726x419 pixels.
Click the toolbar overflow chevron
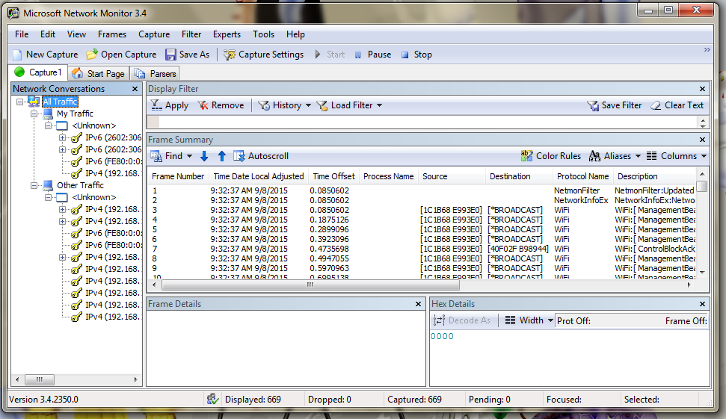coord(707,49)
